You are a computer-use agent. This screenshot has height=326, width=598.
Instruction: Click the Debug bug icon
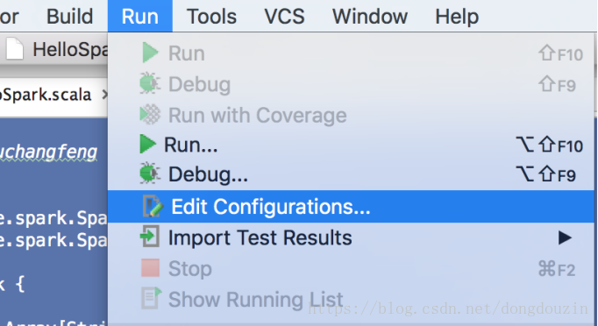[x=149, y=83]
